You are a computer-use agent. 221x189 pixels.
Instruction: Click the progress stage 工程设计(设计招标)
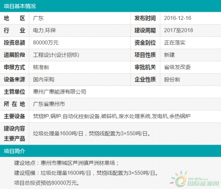coord(56,55)
